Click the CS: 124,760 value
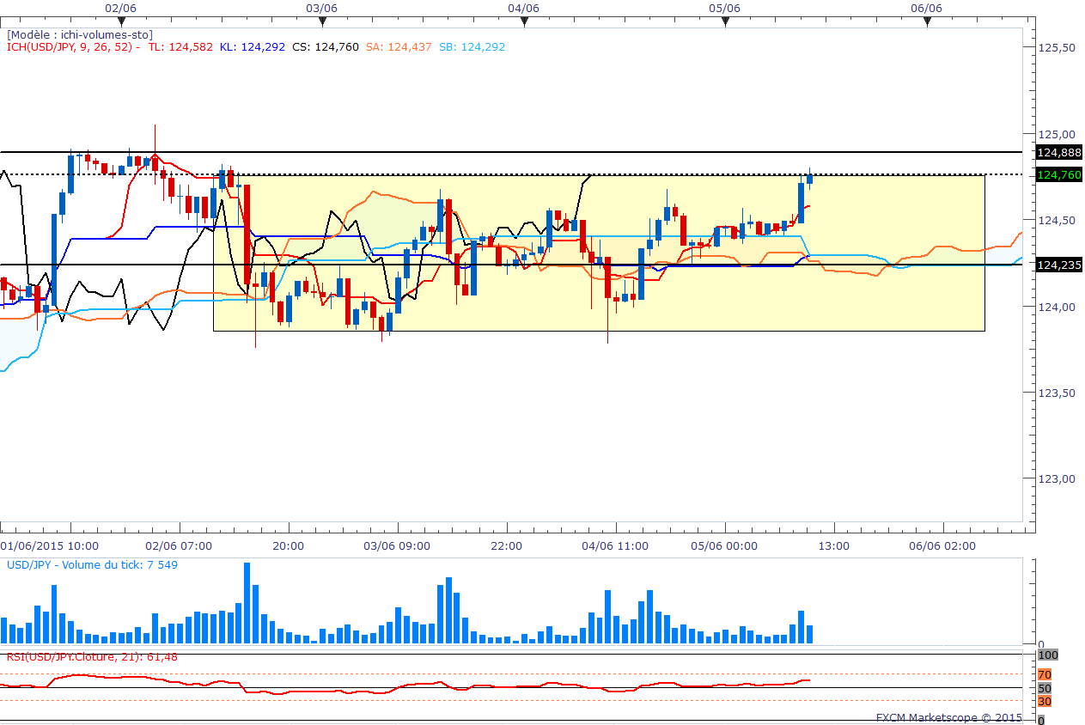Screen dimensions: 1085x725 point(326,47)
